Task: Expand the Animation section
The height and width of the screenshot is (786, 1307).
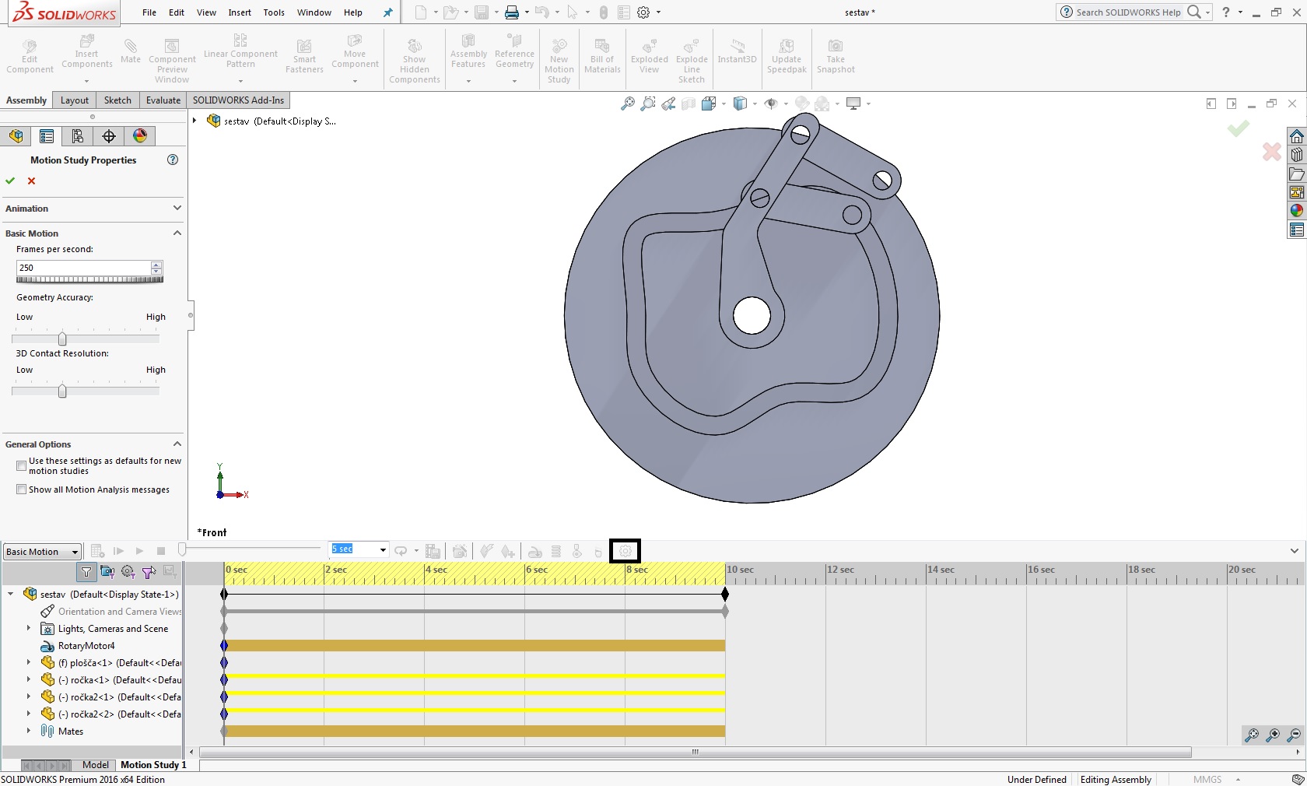Action: pos(177,209)
